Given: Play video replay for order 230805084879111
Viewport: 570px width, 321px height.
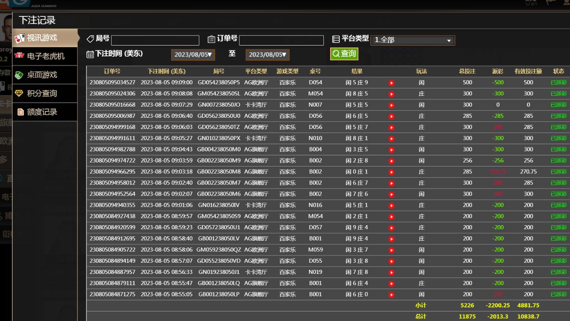Looking at the screenshot, I should [392, 283].
